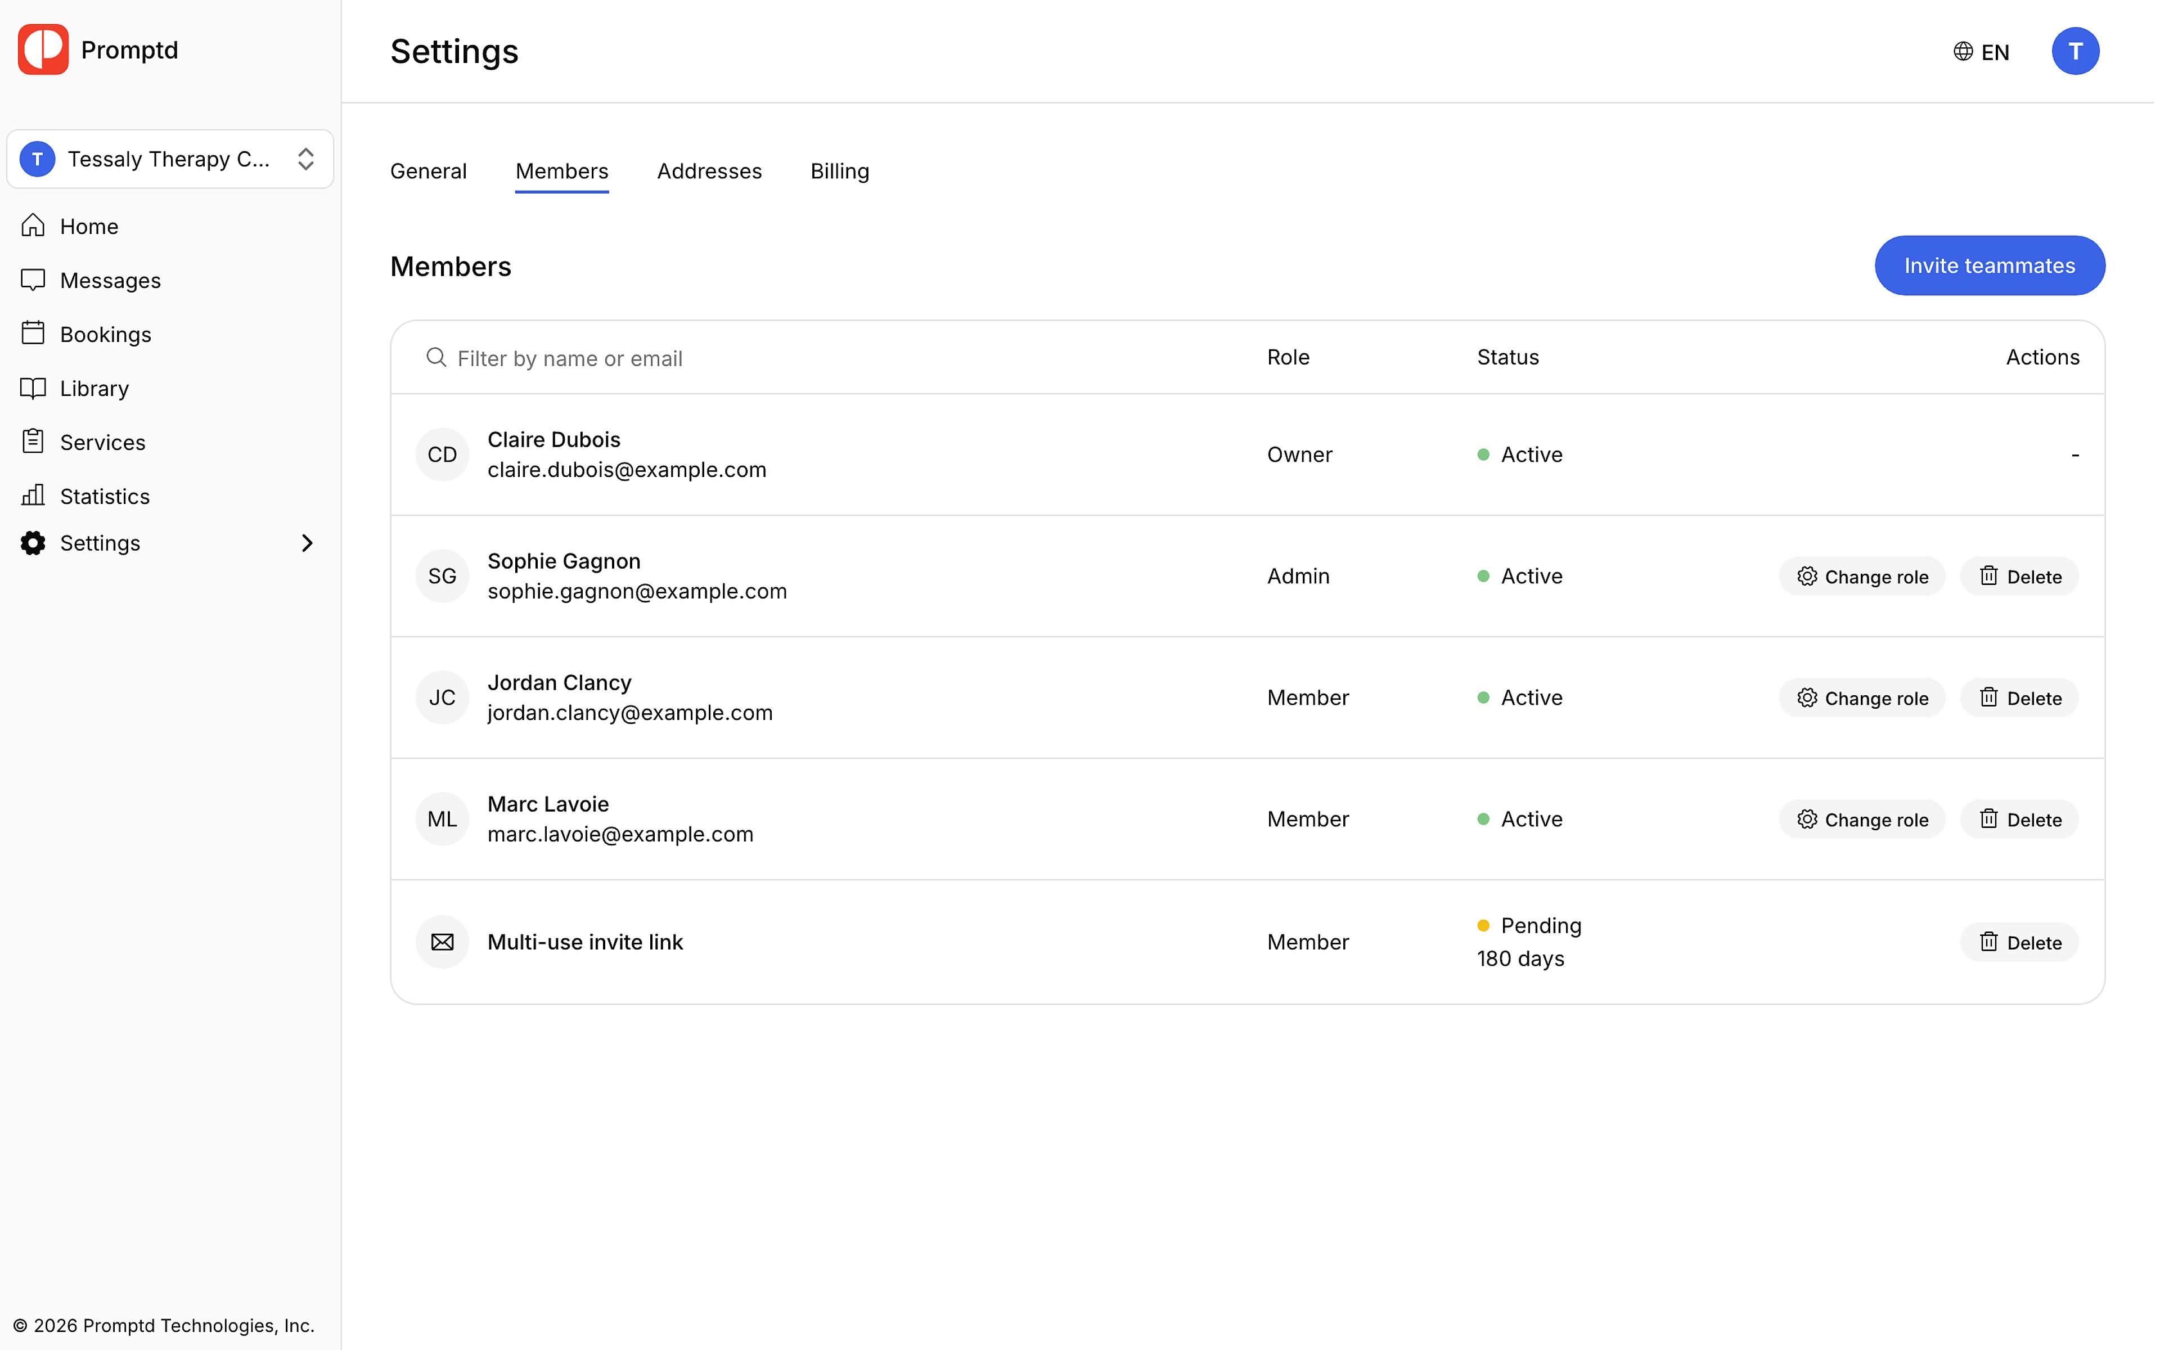Change language via EN globe
The height and width of the screenshot is (1350, 2160).
tap(1981, 52)
